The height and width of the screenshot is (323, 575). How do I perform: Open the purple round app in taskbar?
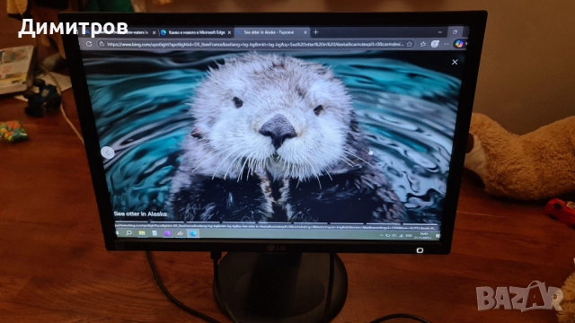click(x=167, y=233)
